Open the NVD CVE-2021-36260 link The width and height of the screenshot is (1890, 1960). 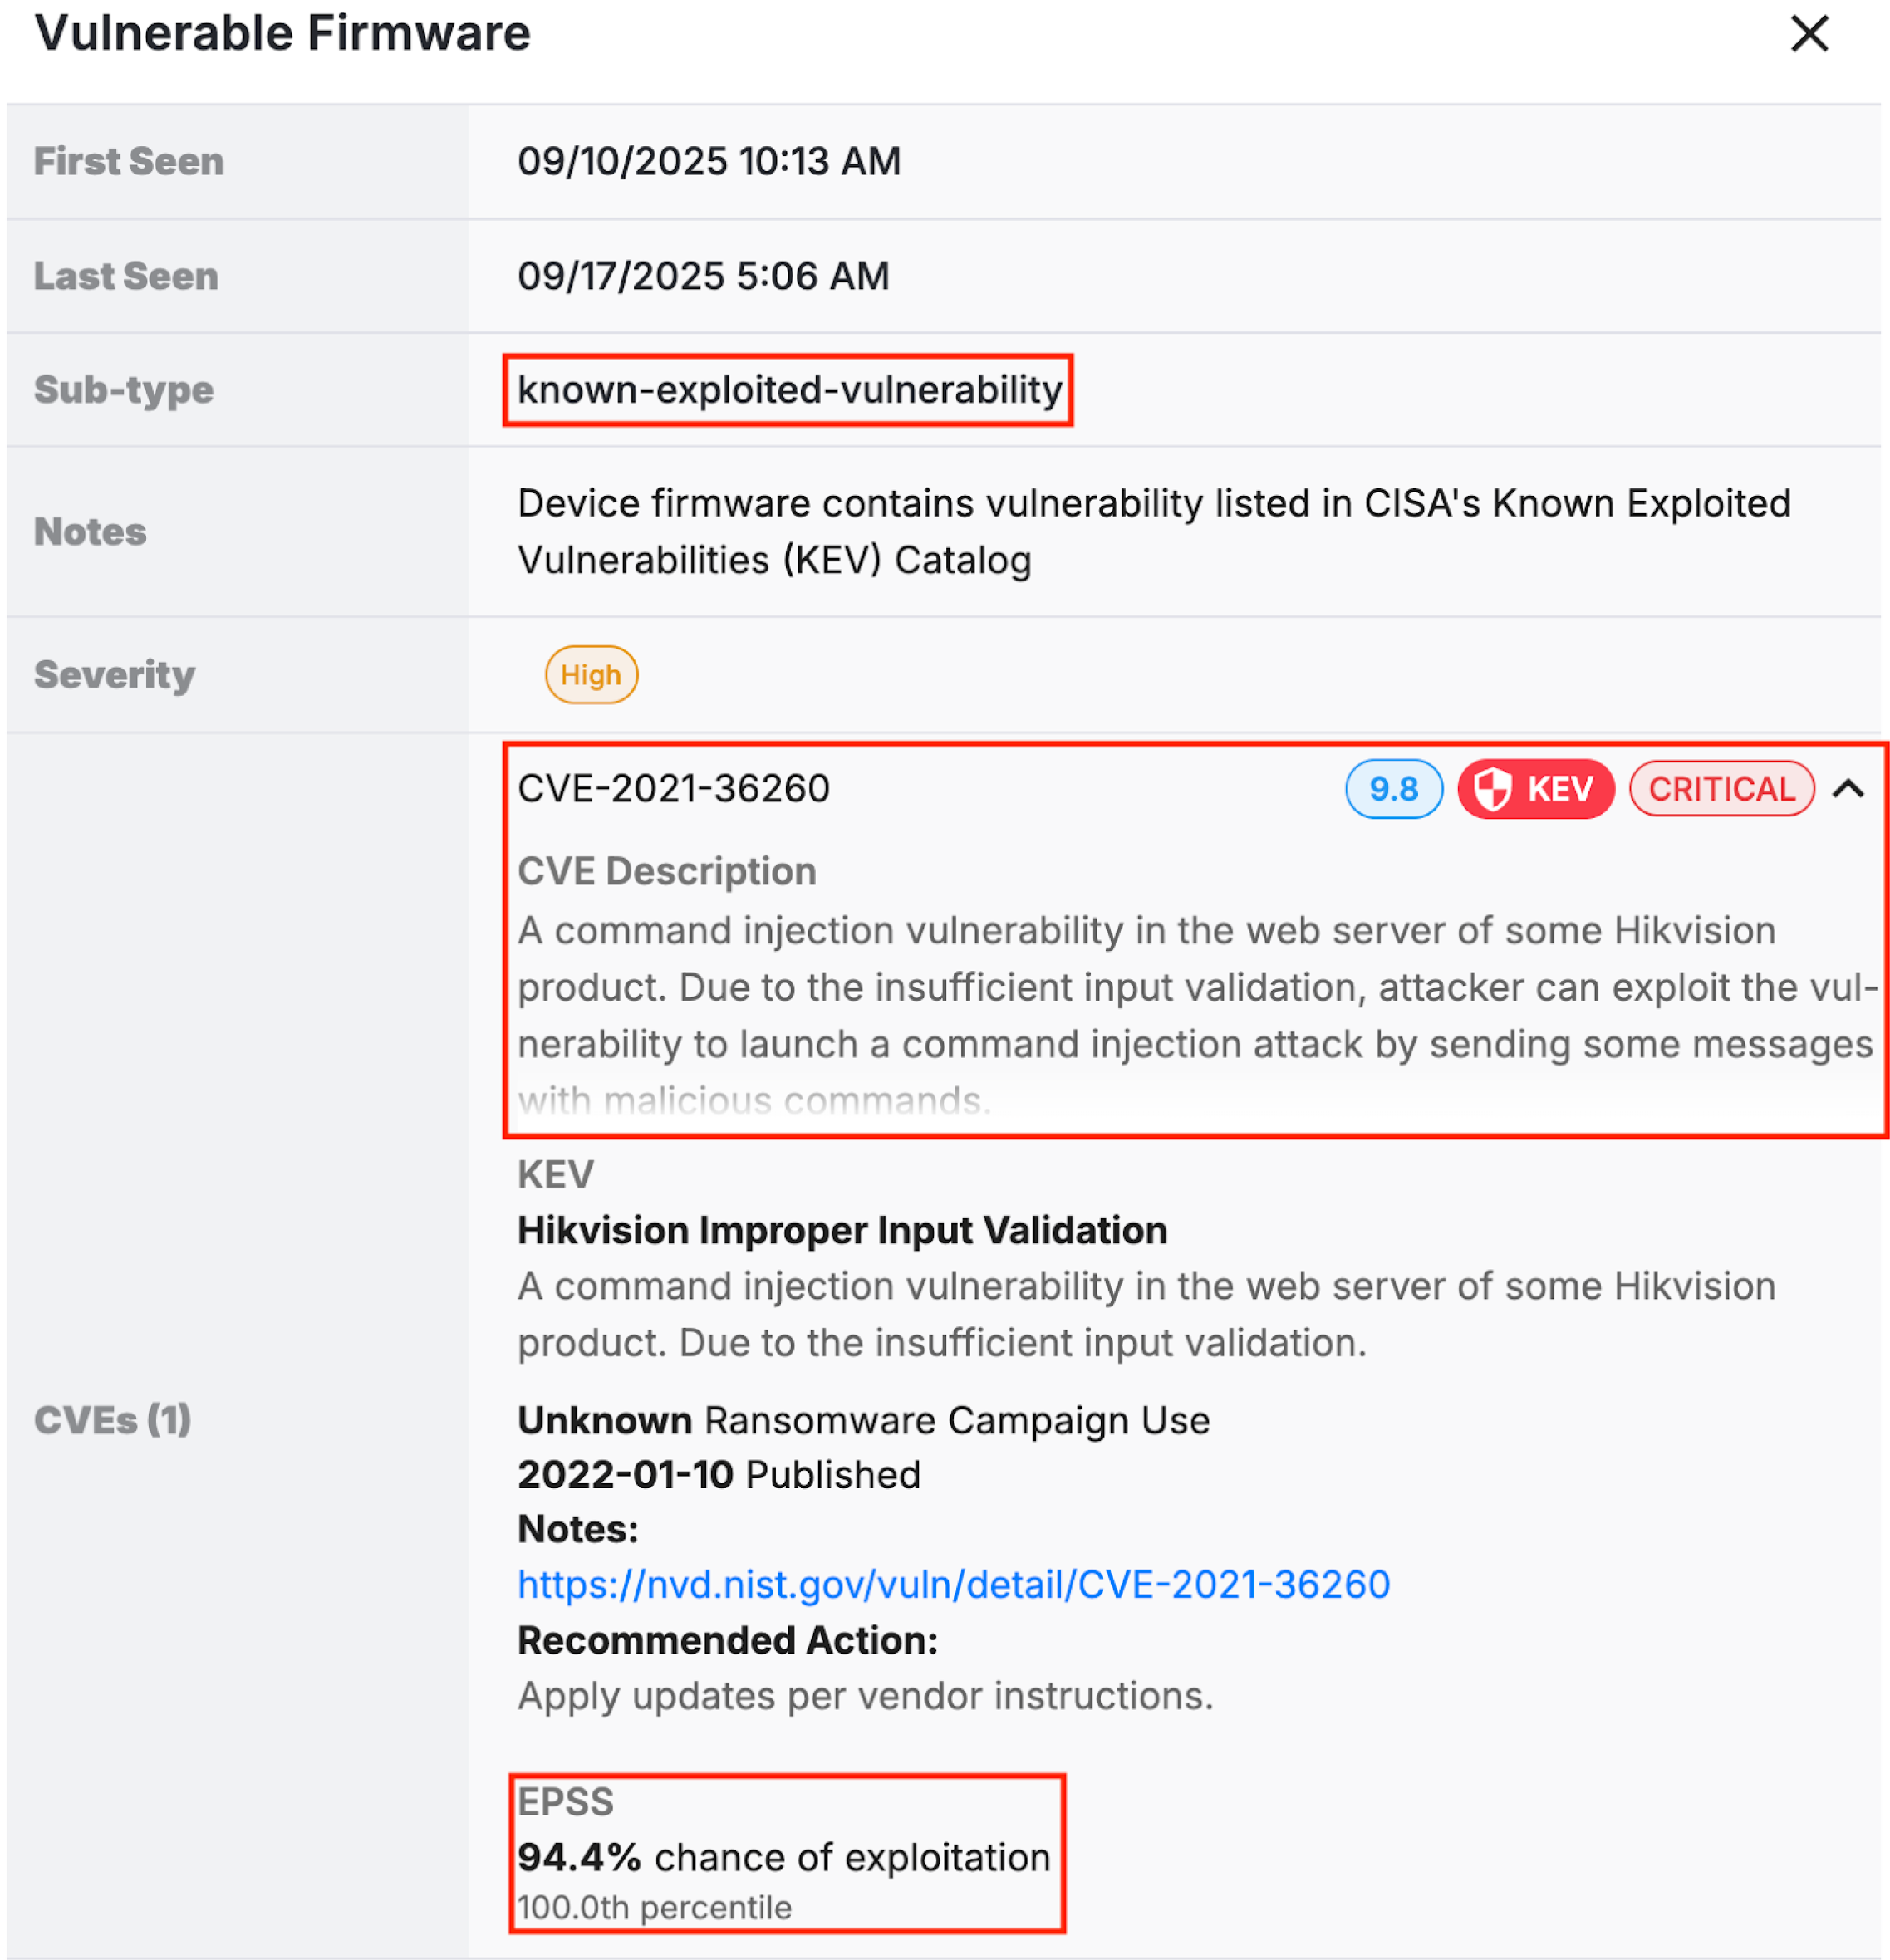[x=953, y=1584]
